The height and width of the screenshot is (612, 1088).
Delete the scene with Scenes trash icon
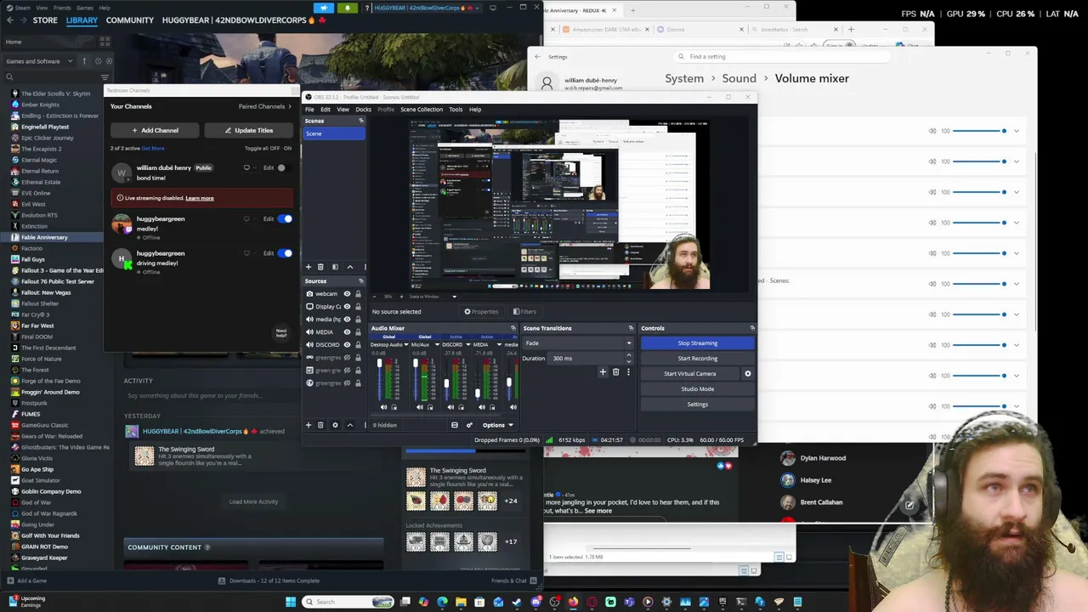tap(320, 267)
